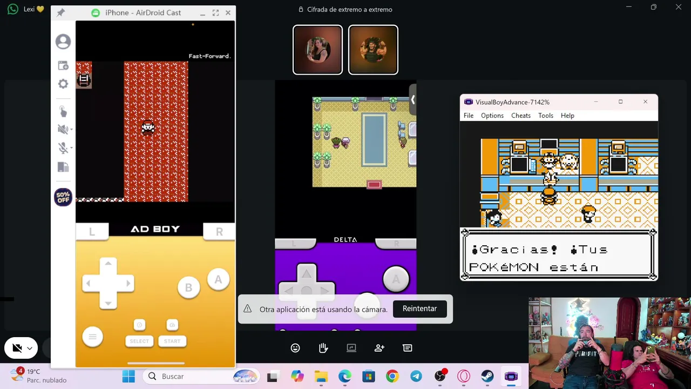Open the Windows Start menu
Image resolution: width=691 pixels, height=389 pixels.
point(128,377)
